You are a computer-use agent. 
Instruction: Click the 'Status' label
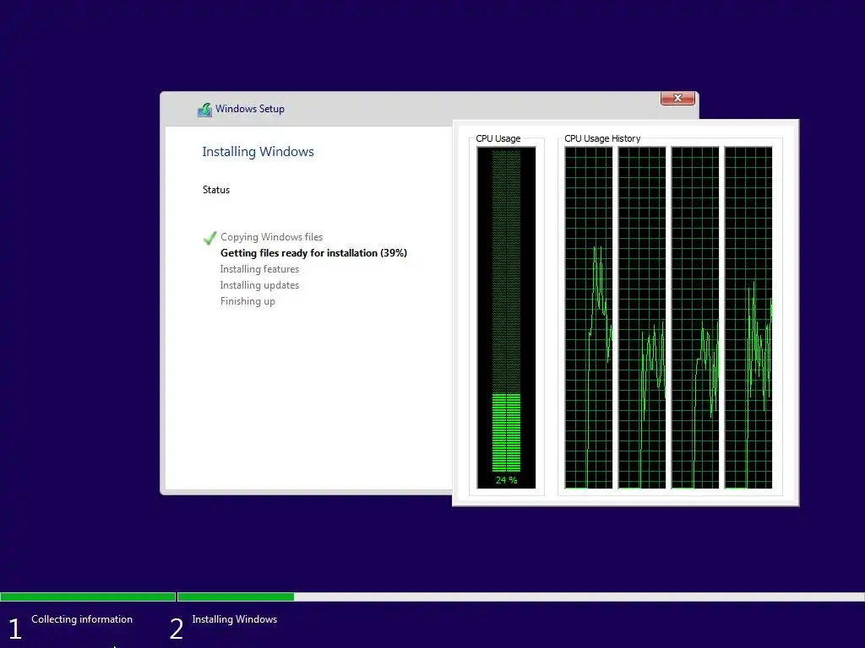(x=215, y=190)
